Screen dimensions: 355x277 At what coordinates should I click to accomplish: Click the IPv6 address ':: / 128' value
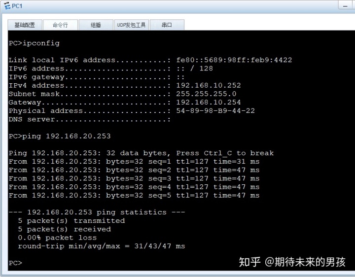[195, 69]
